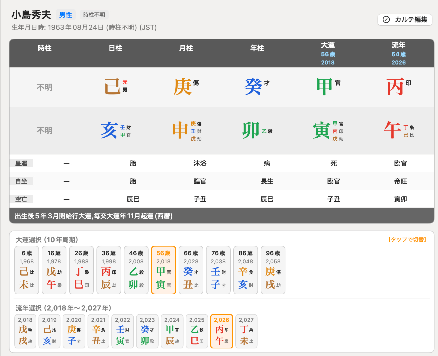The image size is (438, 356).
Task: Click the 年柱 column header
Action: [x=257, y=48]
